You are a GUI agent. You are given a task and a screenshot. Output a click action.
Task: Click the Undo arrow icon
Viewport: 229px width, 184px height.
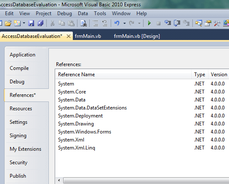pos(117,23)
